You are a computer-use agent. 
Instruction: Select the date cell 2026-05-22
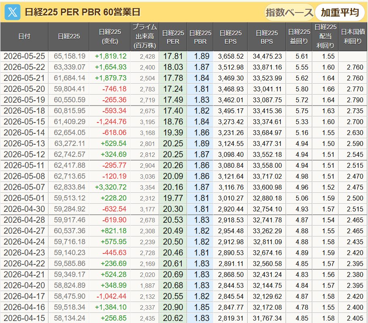(24, 67)
